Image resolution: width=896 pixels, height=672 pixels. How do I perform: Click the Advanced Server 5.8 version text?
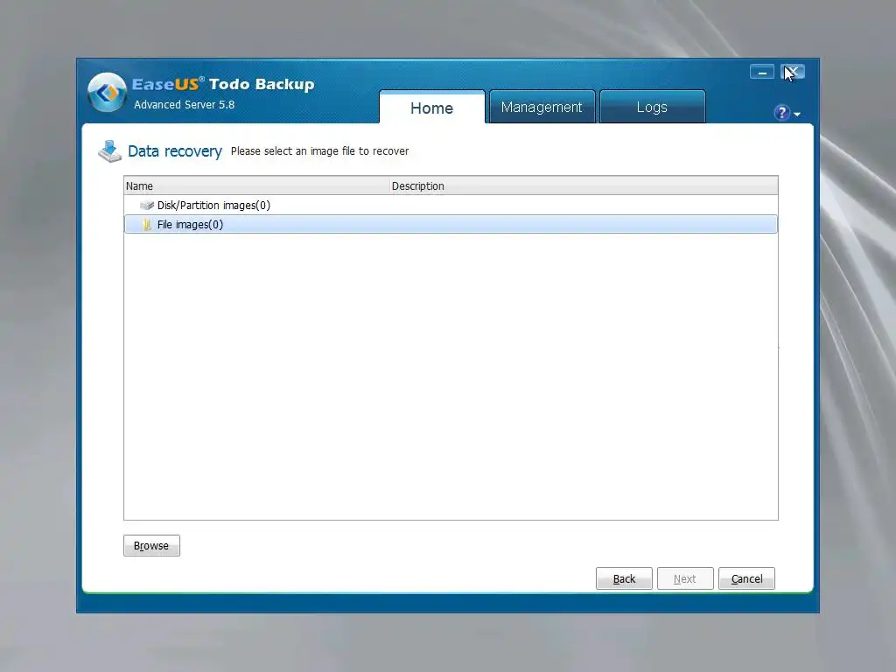coord(184,105)
